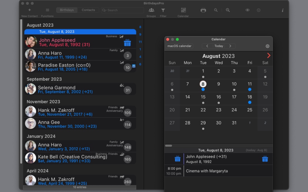Select Selena Garmond birthday entry
The height and width of the screenshot is (192, 308).
[x=80, y=89]
